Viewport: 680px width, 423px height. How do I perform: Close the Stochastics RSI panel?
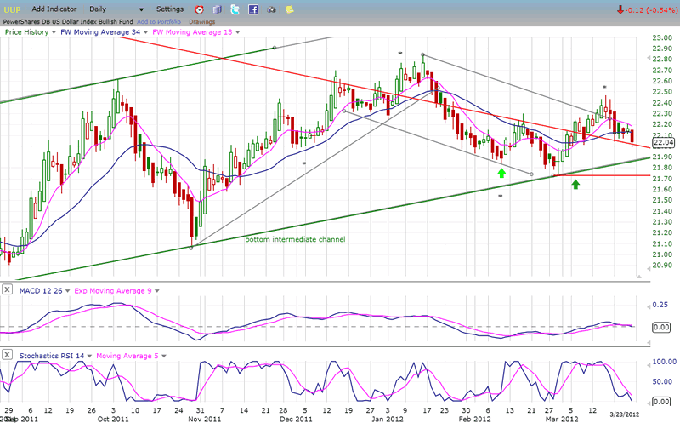8,355
